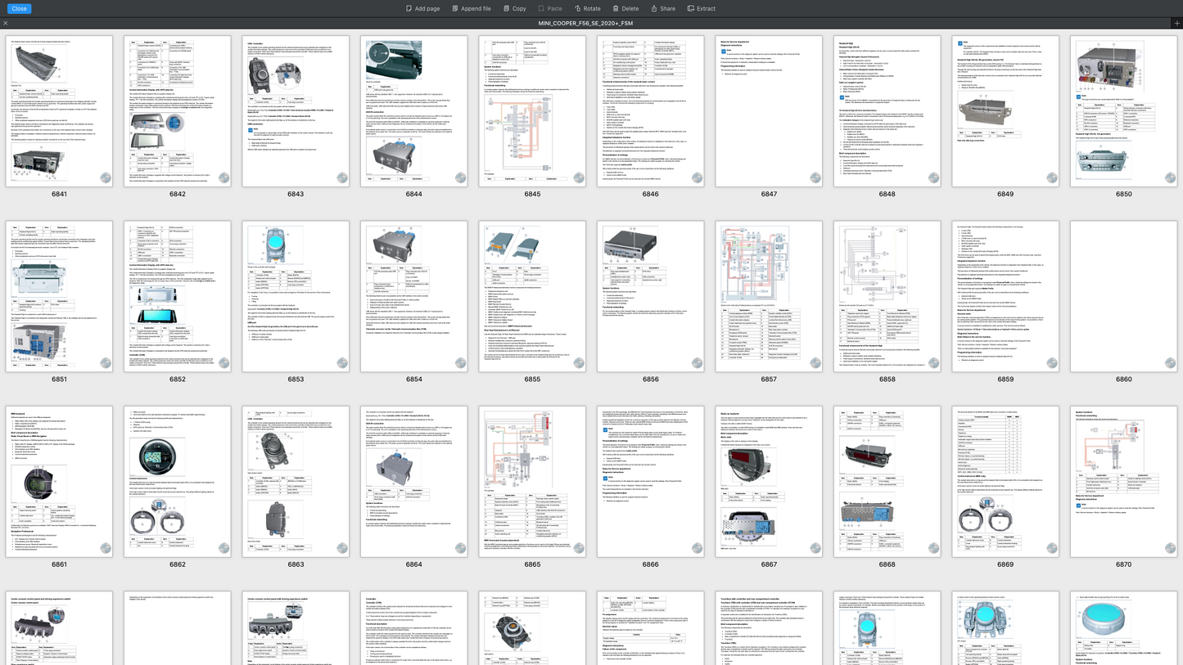Select page 6853 thumbnail
Viewport: 1183px width, 665px height.
[x=296, y=296]
